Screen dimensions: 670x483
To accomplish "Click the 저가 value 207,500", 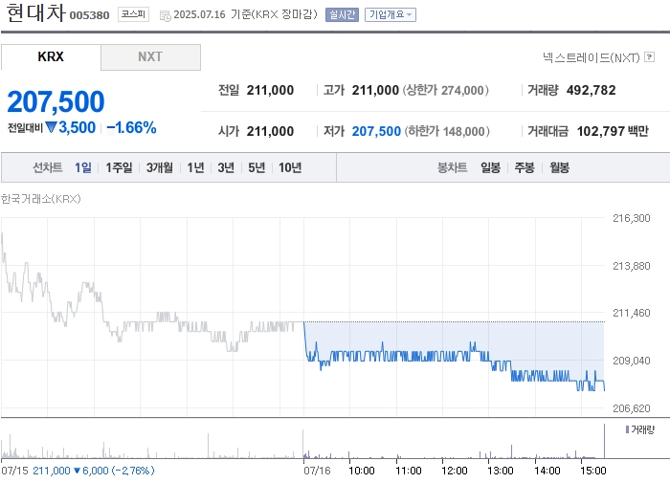I will pyautogui.click(x=376, y=131).
